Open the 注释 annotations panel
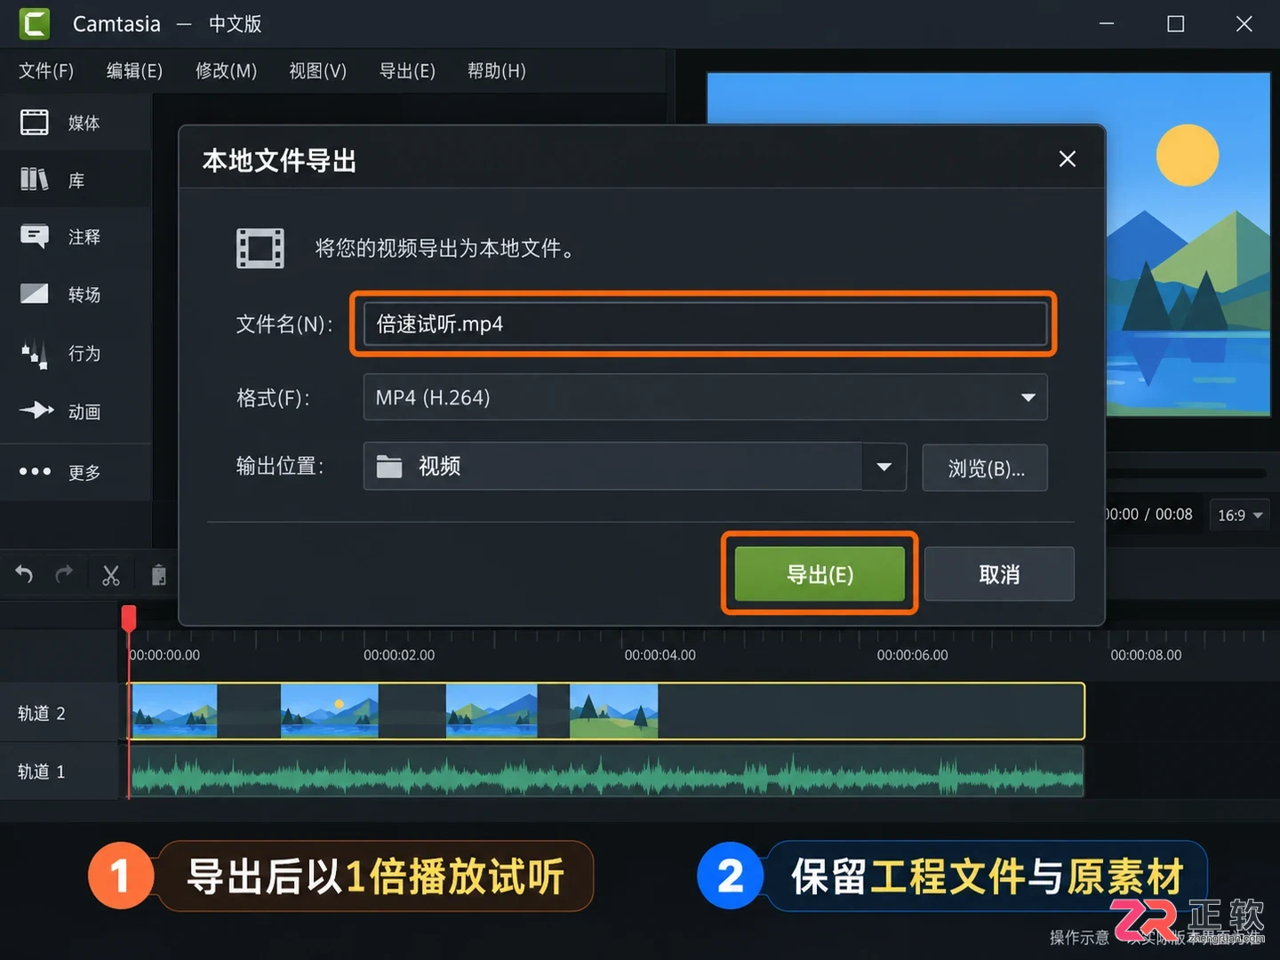 tap(60, 236)
